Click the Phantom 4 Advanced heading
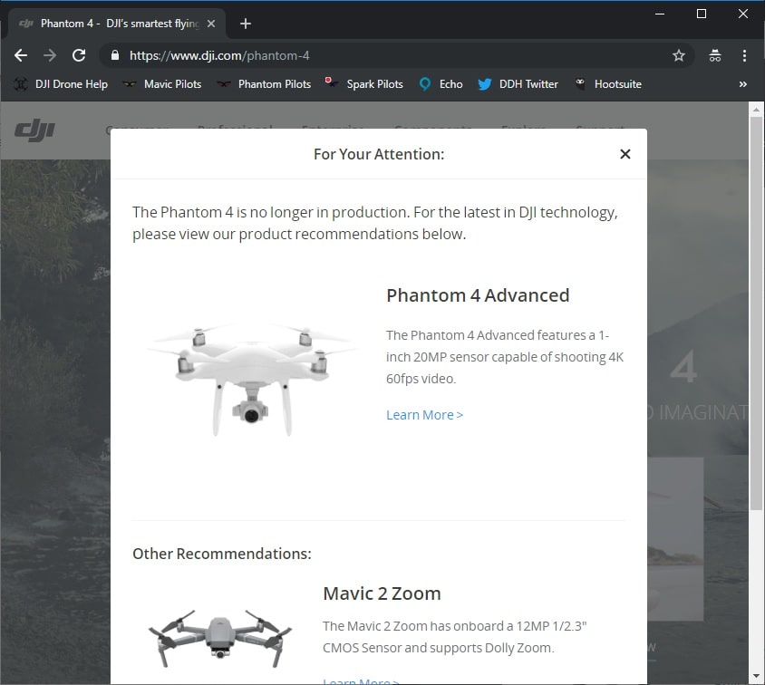 tap(478, 295)
